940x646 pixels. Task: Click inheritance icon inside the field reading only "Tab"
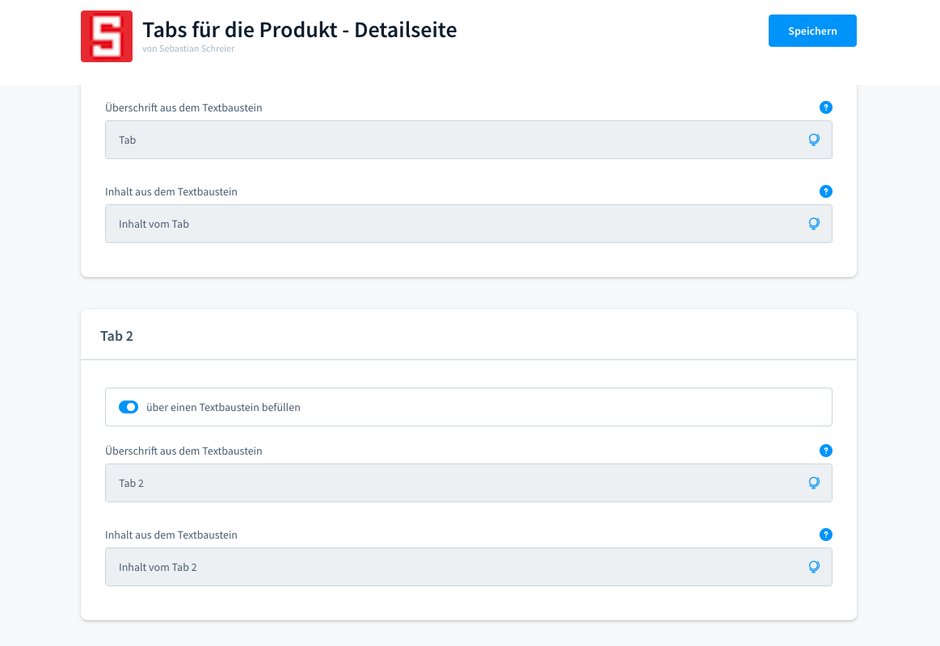[814, 140]
